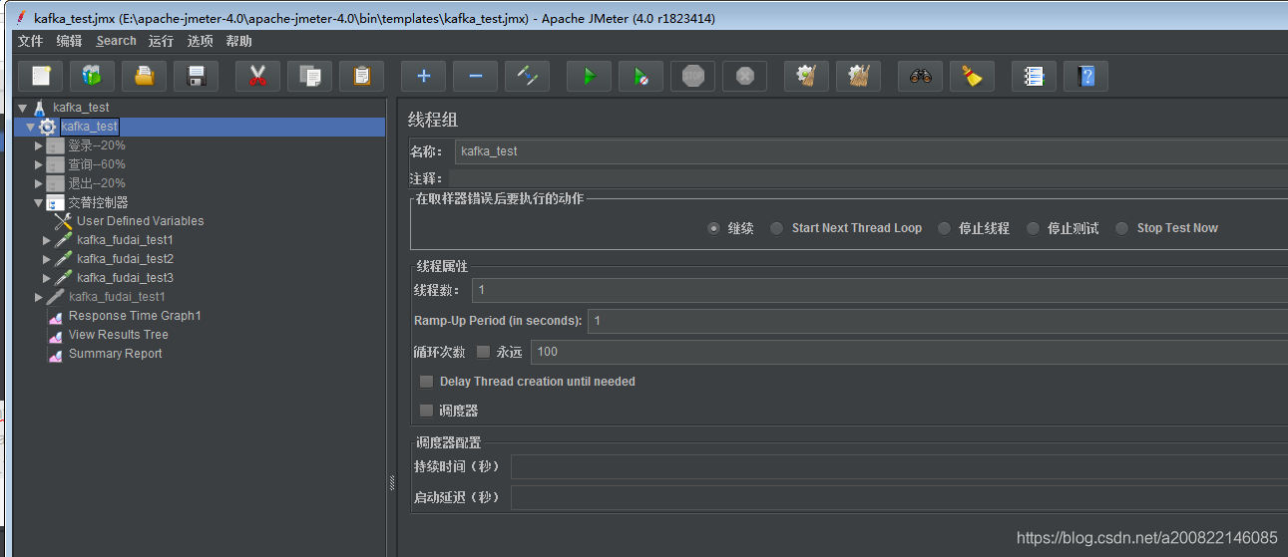Select Start Next Thread Loop radio
The image size is (1288, 557).
(x=777, y=228)
